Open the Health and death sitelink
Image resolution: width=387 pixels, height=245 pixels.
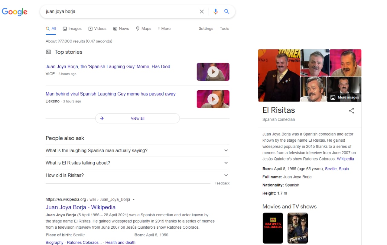coord(120,243)
